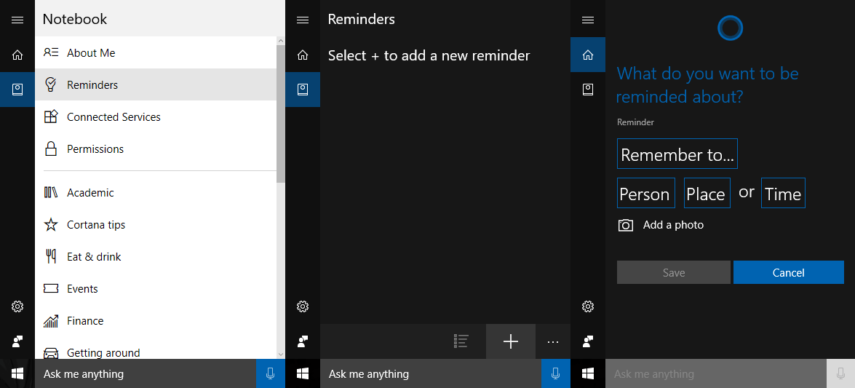This screenshot has width=855, height=388.
Task: Click Ask me anything box in the Reminders panel
Action: click(x=431, y=374)
